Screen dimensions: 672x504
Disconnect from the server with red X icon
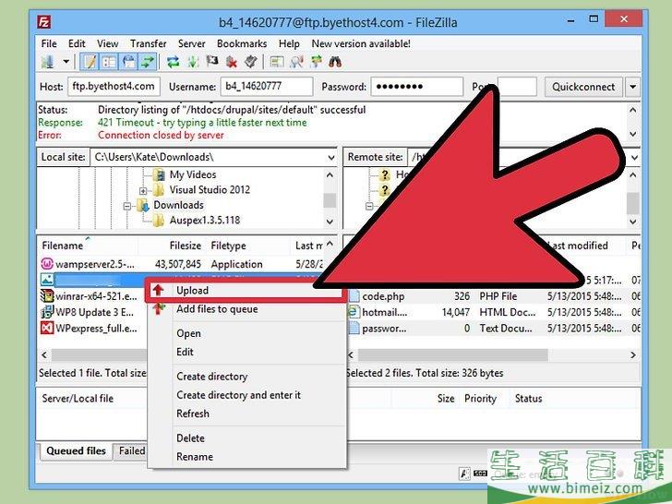(x=232, y=62)
